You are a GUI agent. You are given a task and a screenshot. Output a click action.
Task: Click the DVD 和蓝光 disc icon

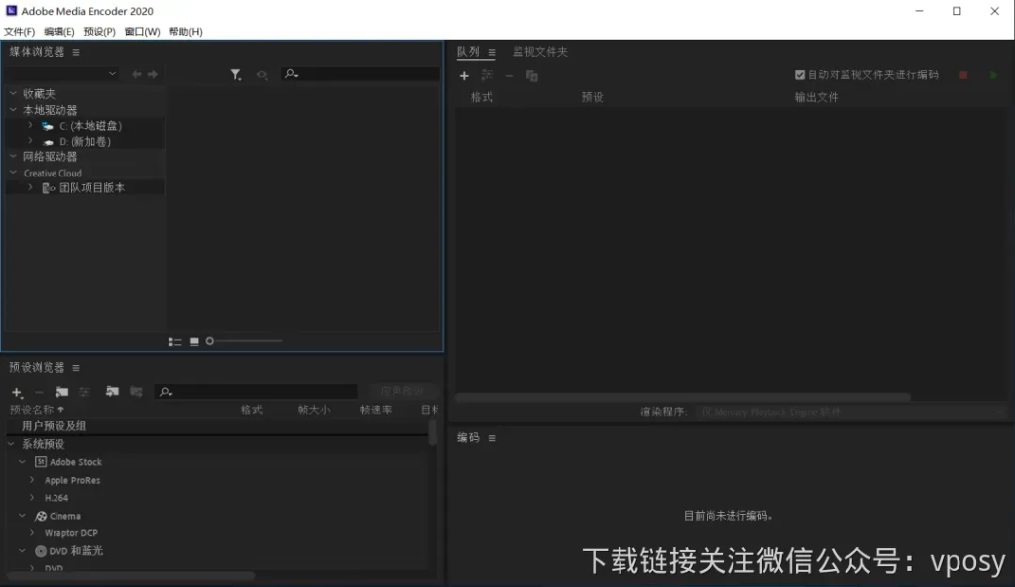click(40, 551)
